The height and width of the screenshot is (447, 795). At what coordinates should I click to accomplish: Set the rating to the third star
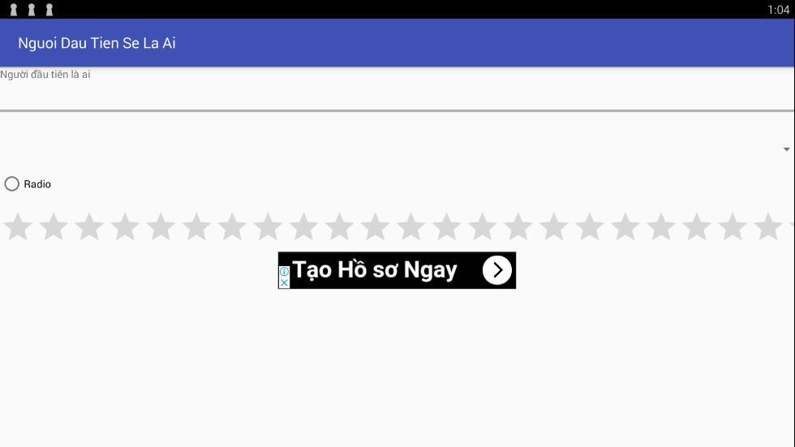click(89, 226)
